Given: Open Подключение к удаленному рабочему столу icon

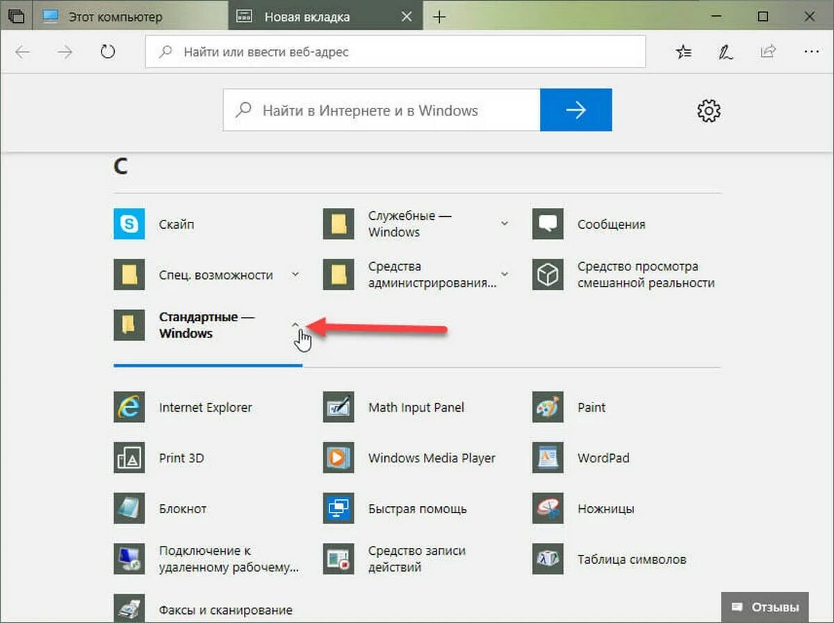Looking at the screenshot, I should coord(129,559).
